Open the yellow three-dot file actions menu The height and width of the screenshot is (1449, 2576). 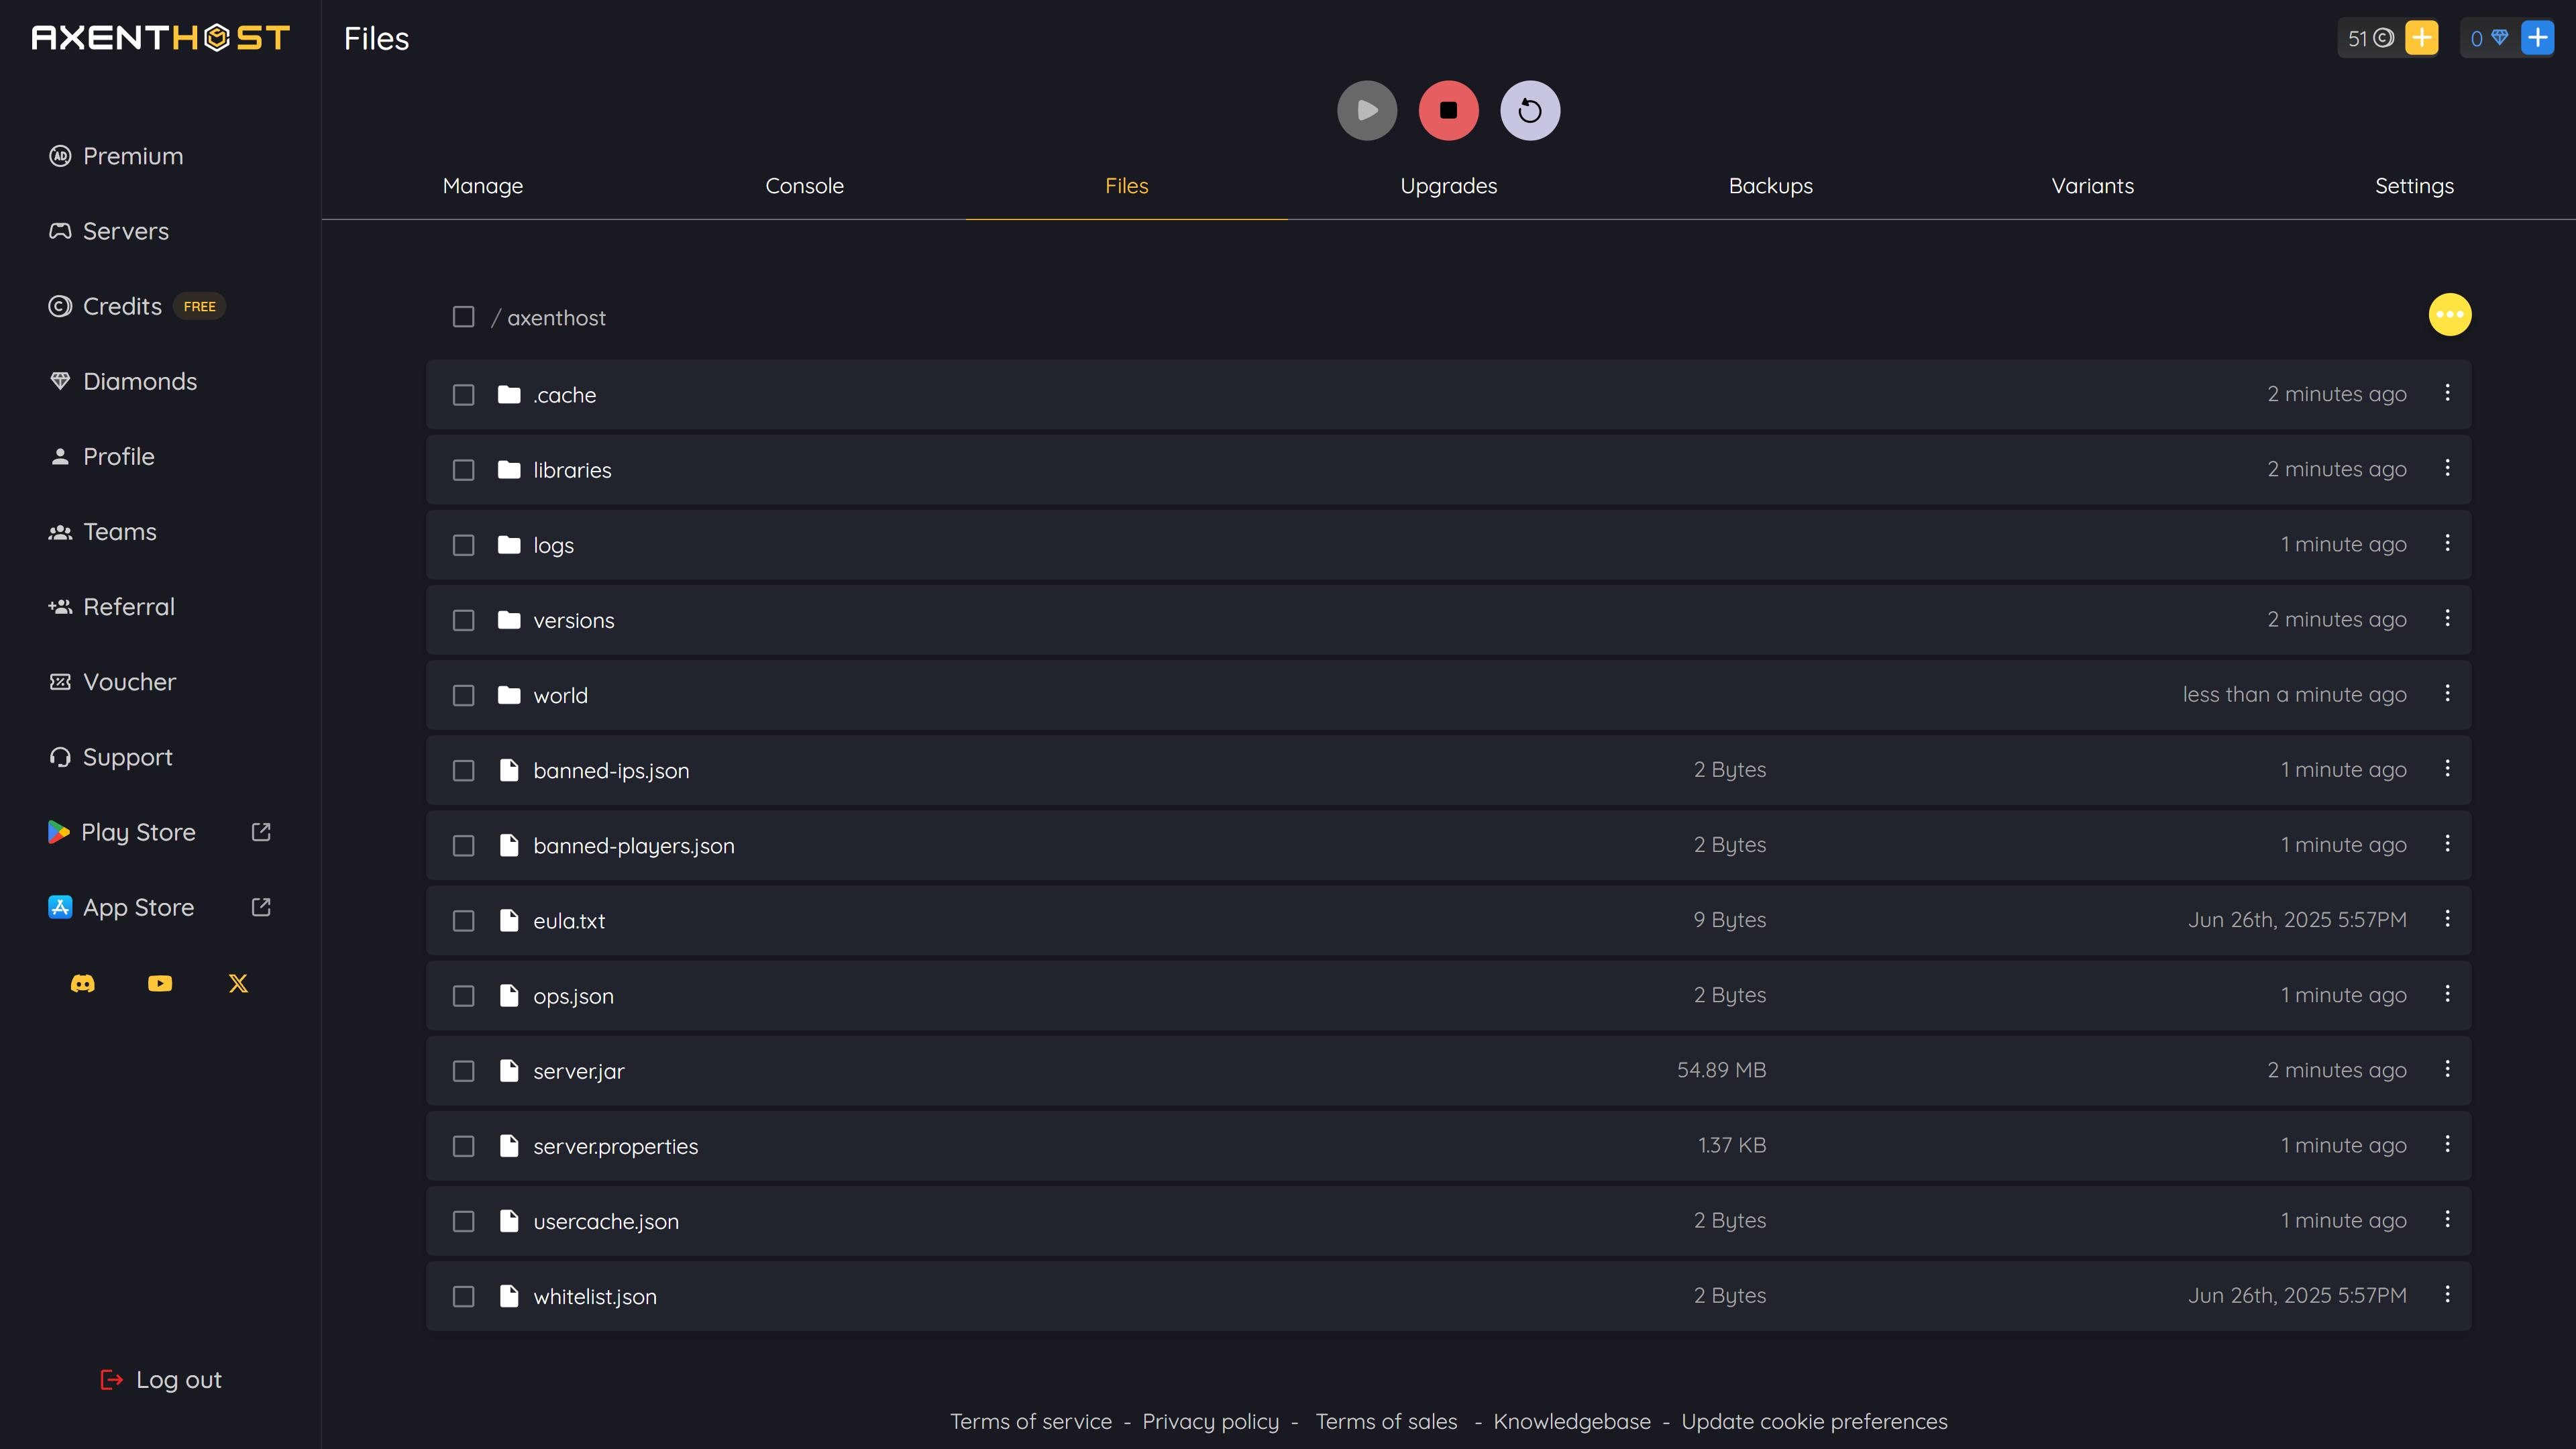[x=2450, y=315]
